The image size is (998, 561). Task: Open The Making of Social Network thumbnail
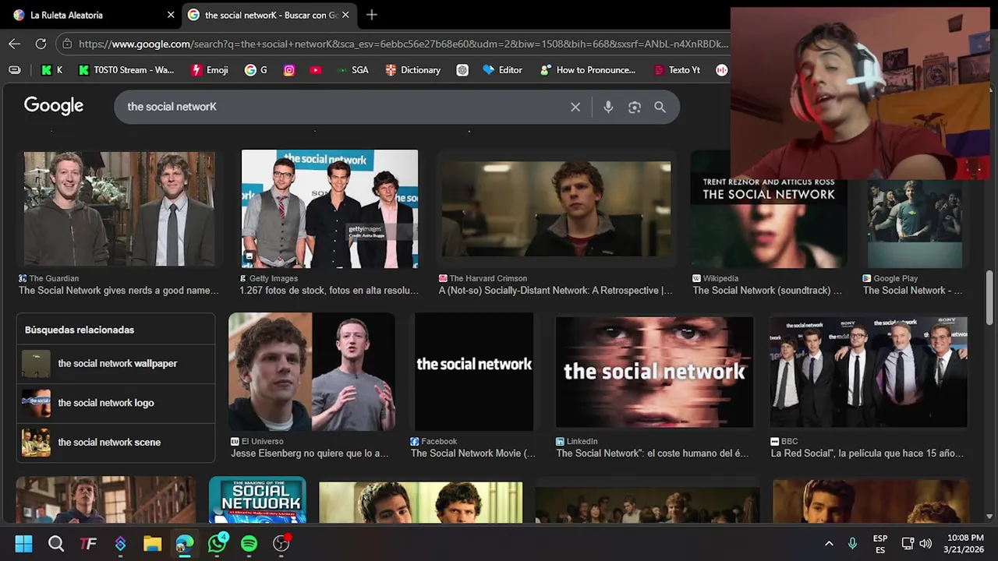coord(257,500)
